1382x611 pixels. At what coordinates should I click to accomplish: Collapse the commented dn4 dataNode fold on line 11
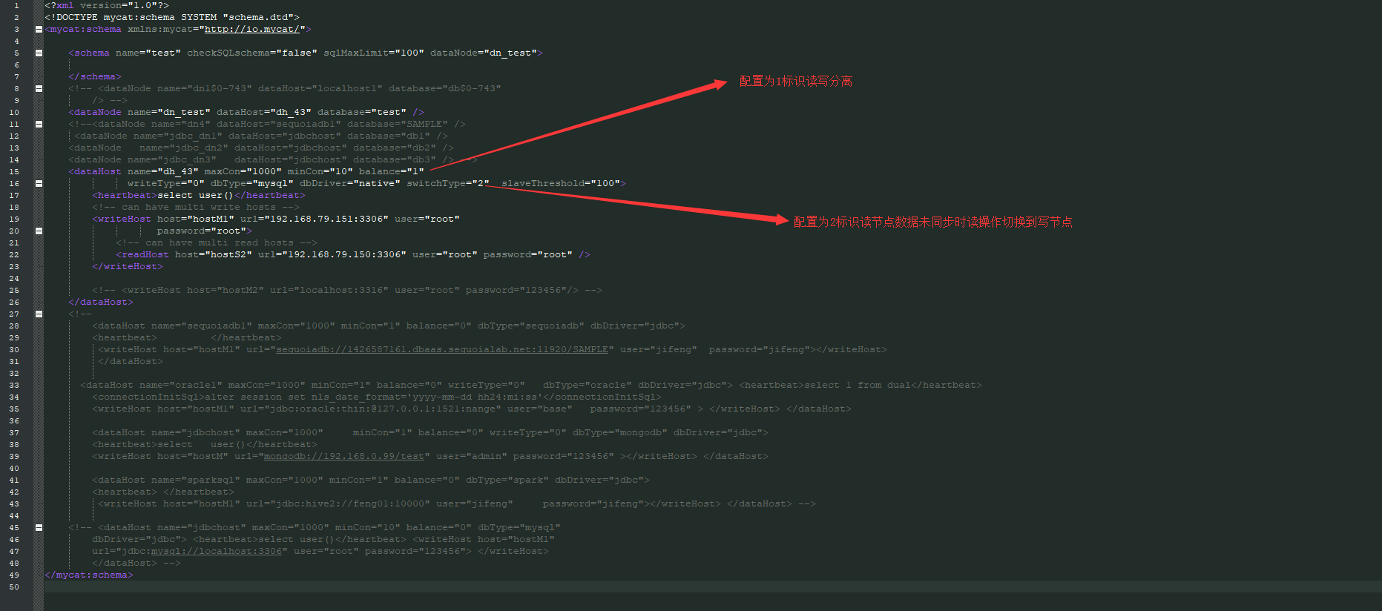pyautogui.click(x=39, y=125)
